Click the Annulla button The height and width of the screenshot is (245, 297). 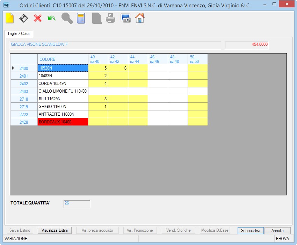pyautogui.click(x=277, y=231)
